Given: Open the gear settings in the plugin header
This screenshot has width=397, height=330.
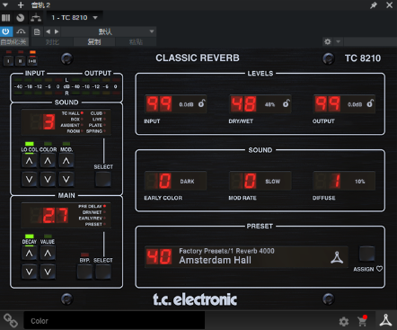Looking at the screenshot, I should click(x=328, y=41).
